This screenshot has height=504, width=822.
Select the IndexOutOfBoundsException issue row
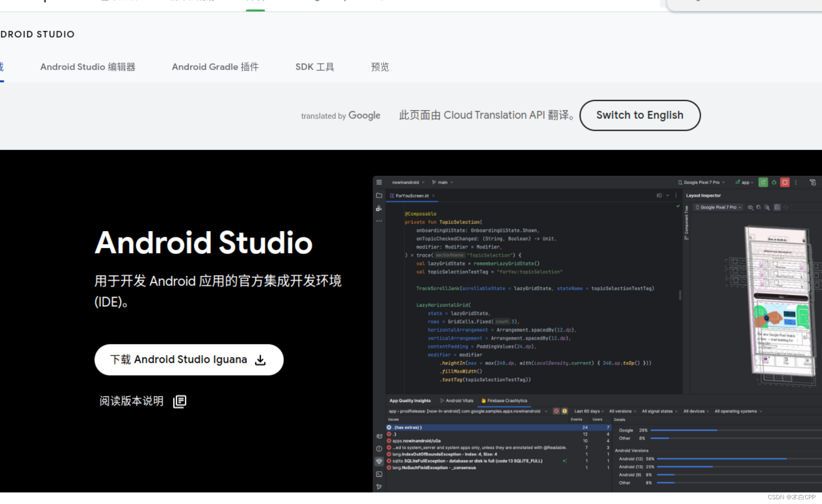pyautogui.click(x=498, y=454)
